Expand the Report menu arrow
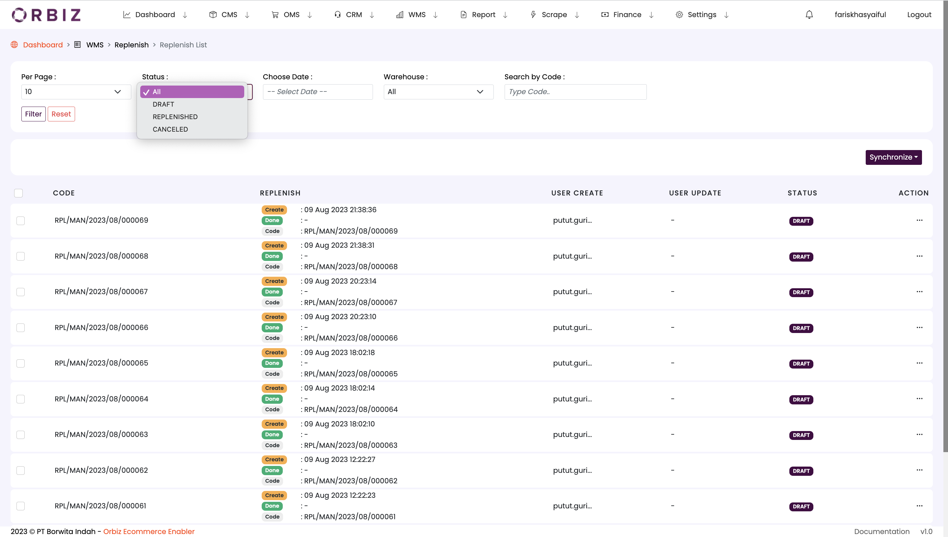Image resolution: width=948 pixels, height=537 pixels. pyautogui.click(x=505, y=15)
